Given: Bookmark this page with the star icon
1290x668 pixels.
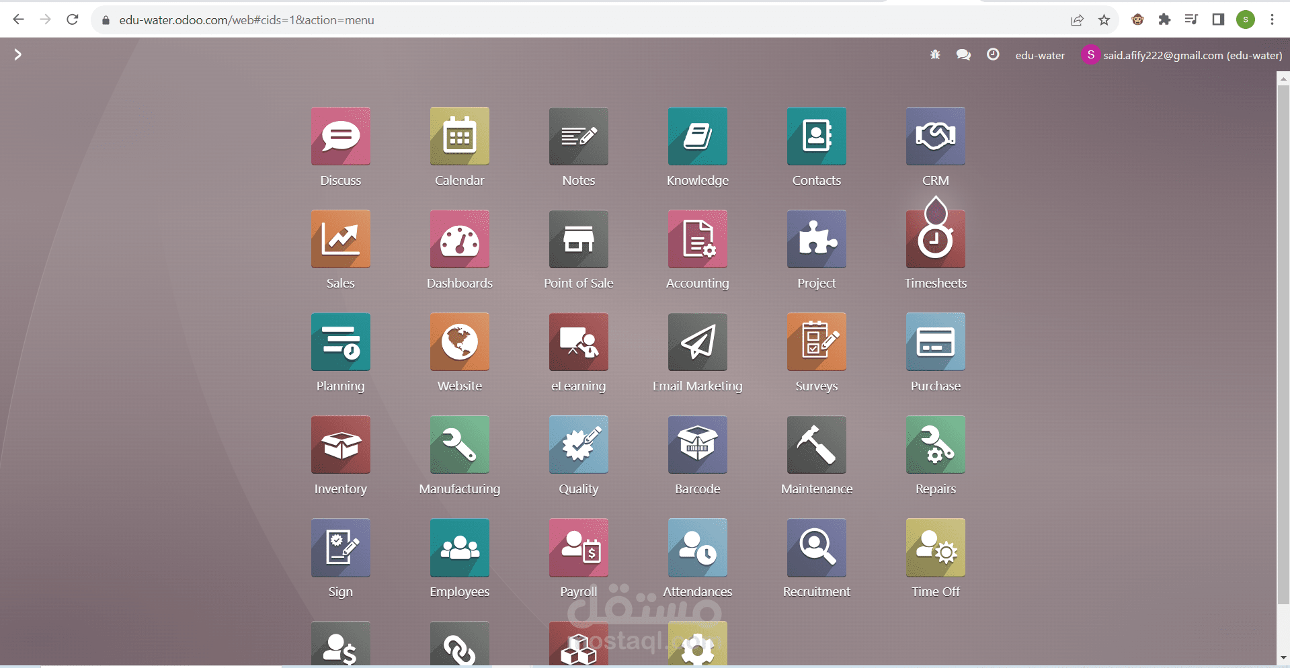Looking at the screenshot, I should point(1104,20).
